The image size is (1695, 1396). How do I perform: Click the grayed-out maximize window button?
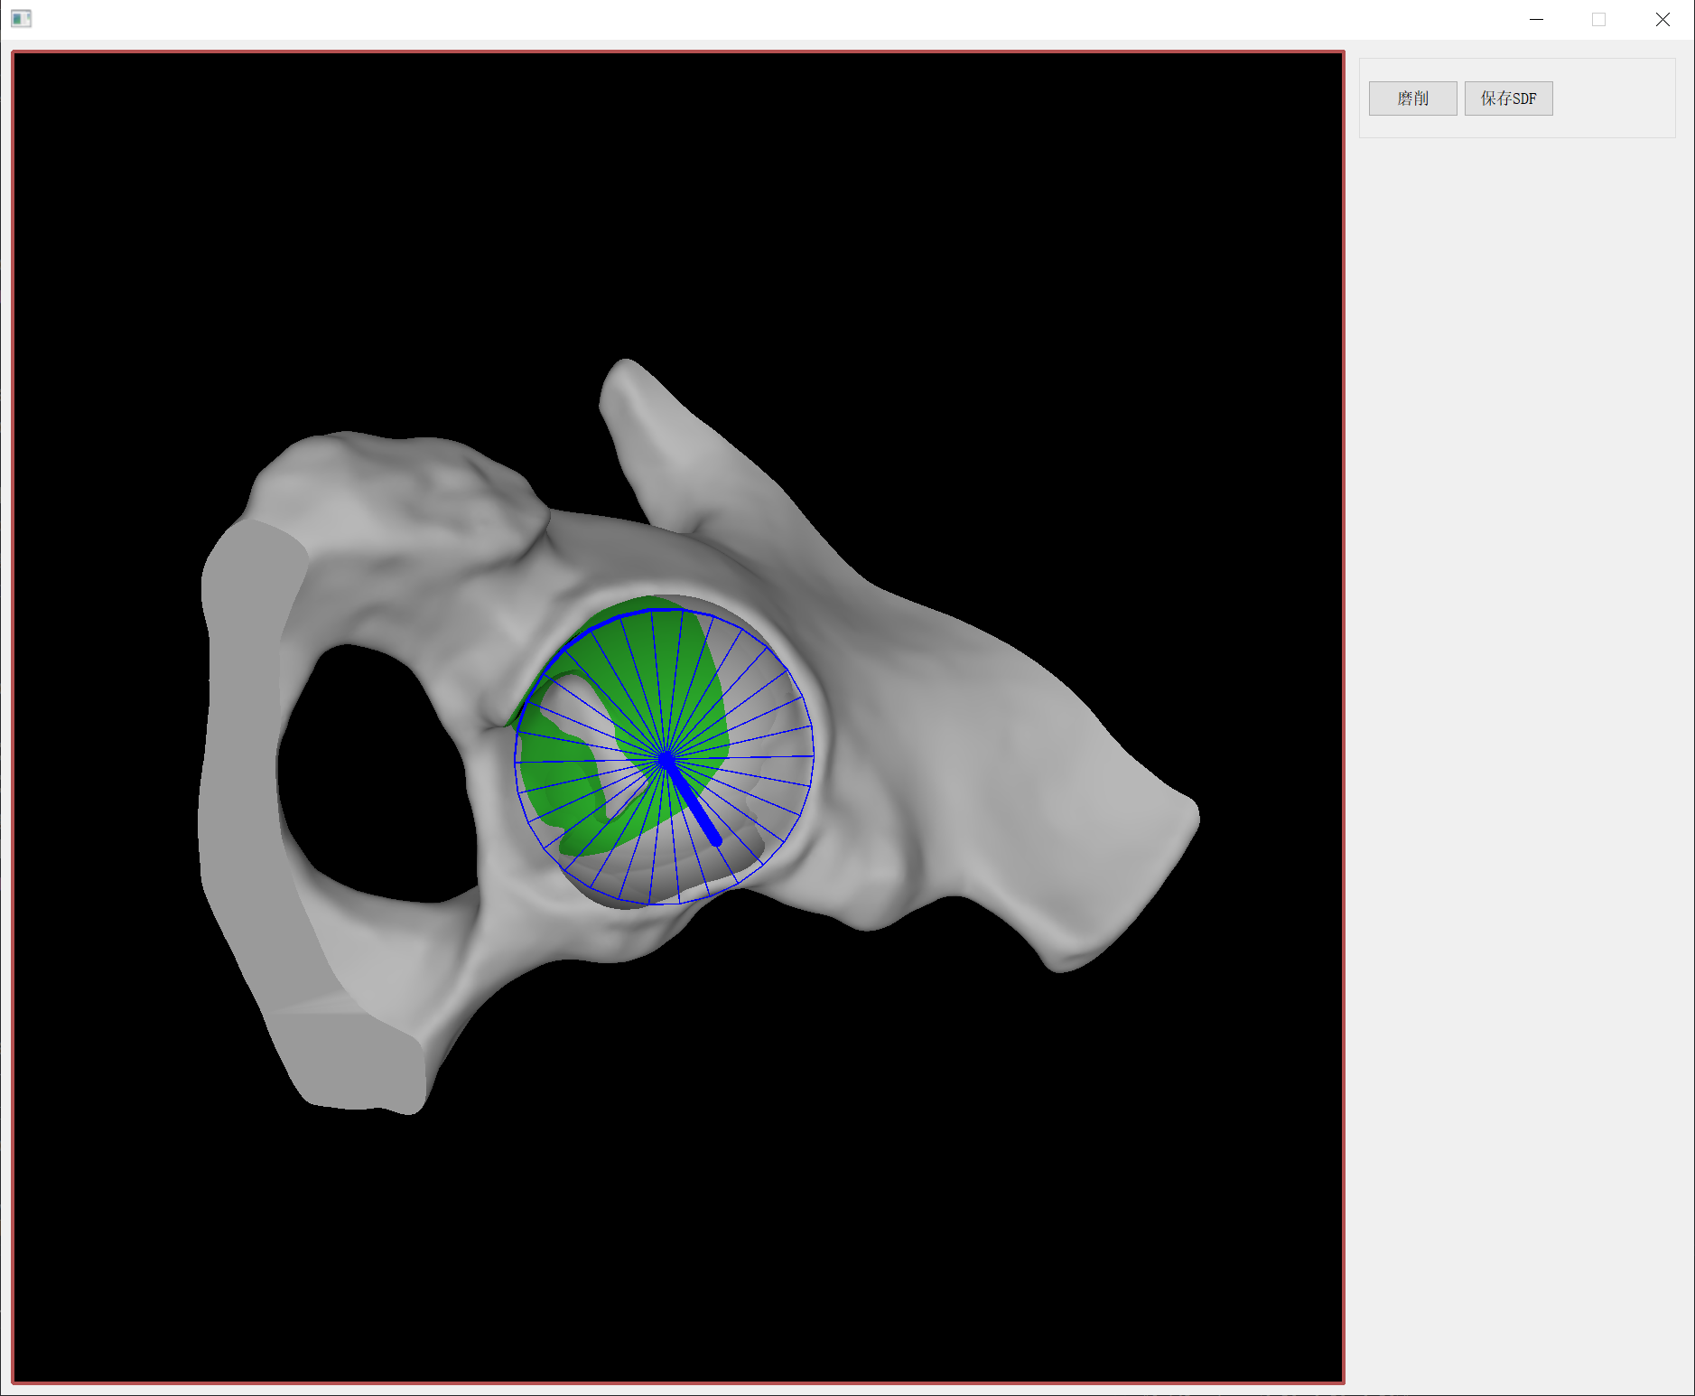coord(1598,19)
